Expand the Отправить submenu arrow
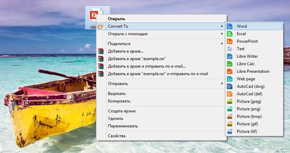The height and width of the screenshot is (153, 290). 222,84
